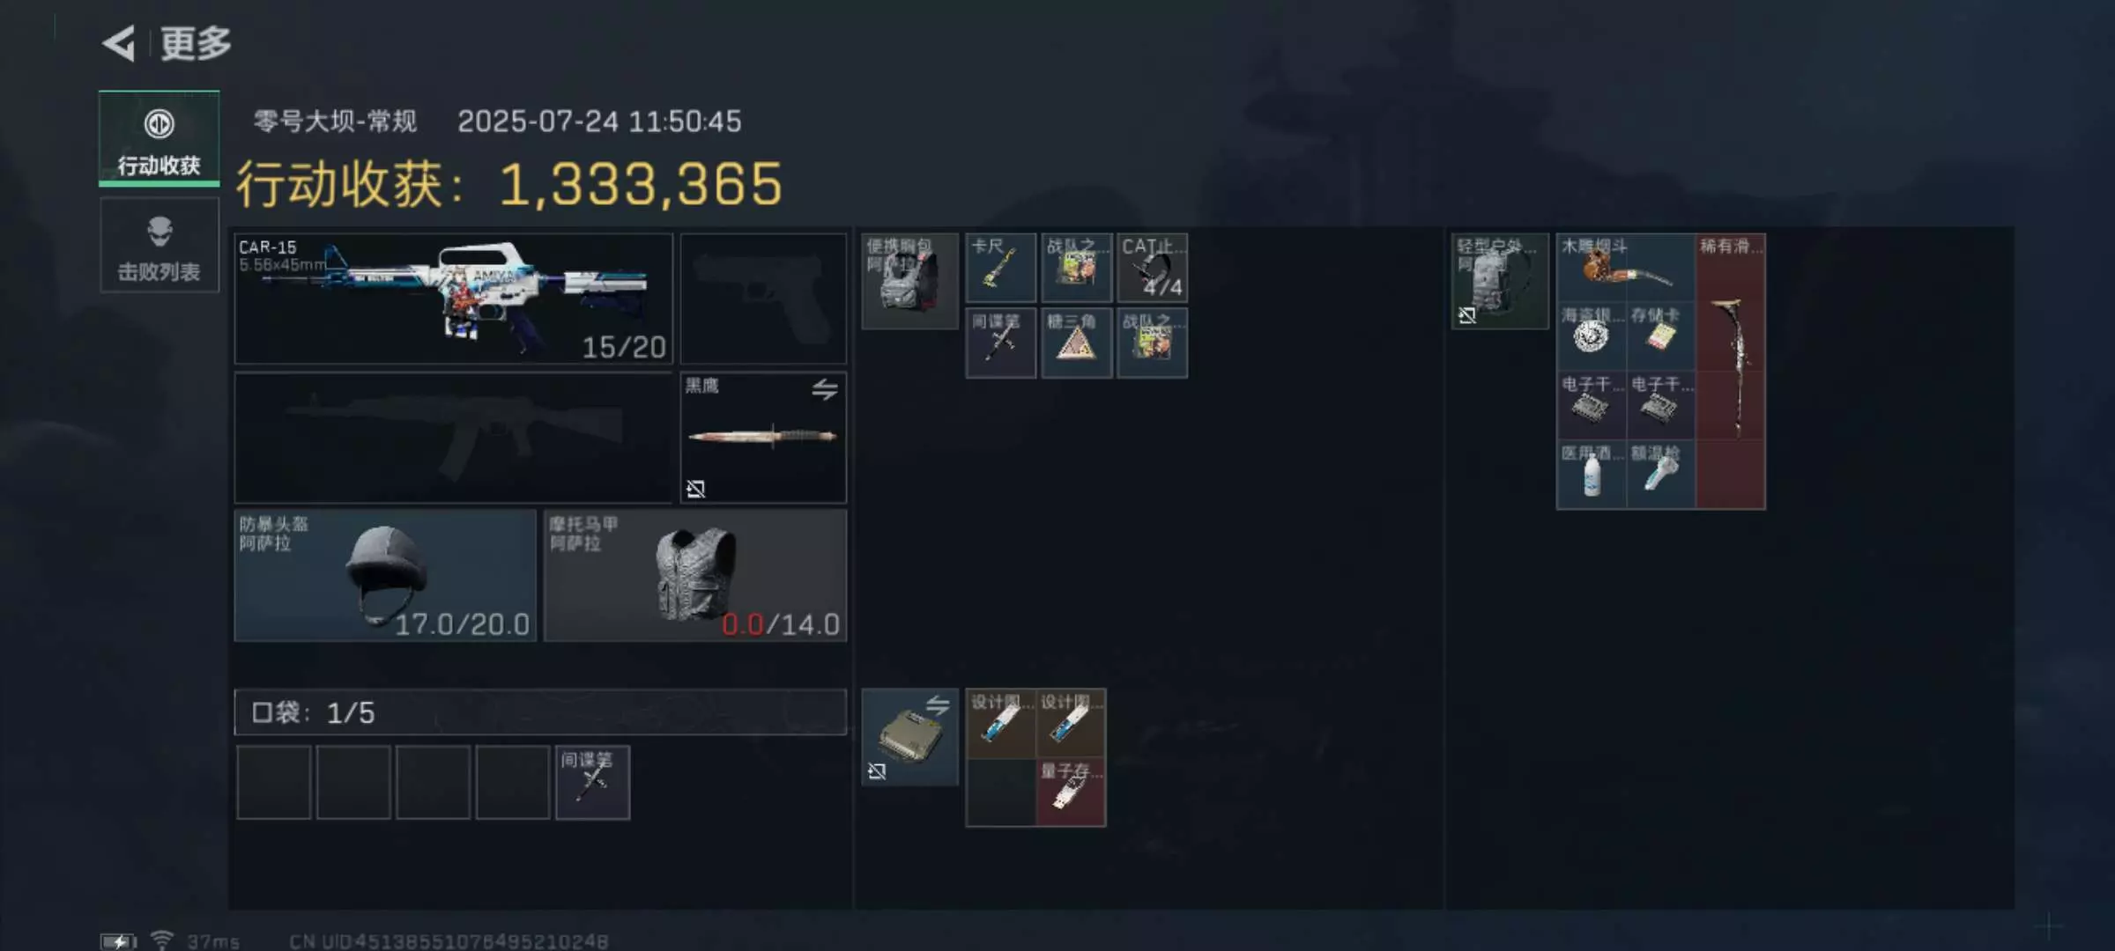This screenshot has height=951, width=2115.
Task: Select the 木雕烟斗 pipe item
Action: coord(1626,268)
